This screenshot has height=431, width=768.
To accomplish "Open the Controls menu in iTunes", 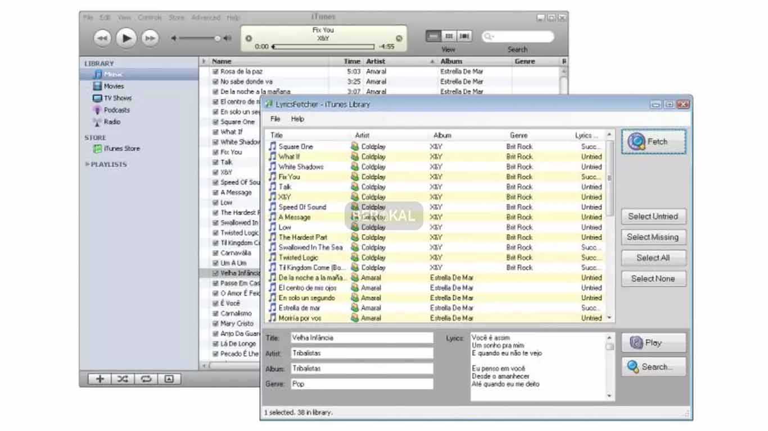I will (150, 18).
